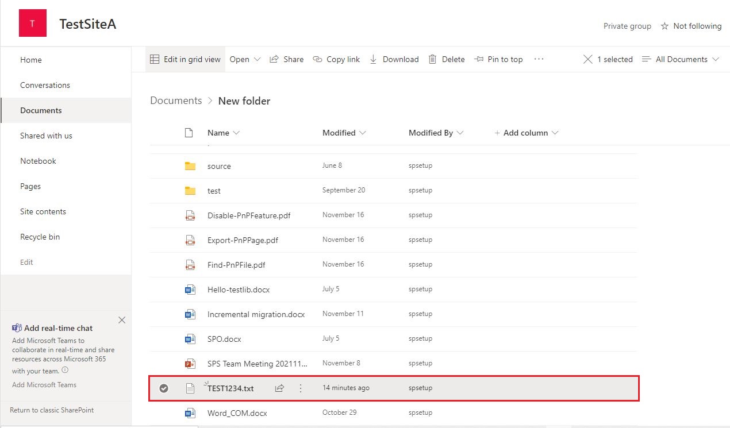
Task: Click the New folder breadcrumb
Action: 244,101
